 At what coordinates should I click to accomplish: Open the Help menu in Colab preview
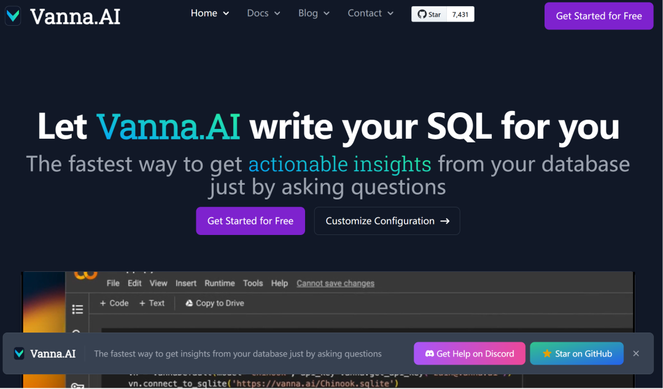click(x=279, y=283)
